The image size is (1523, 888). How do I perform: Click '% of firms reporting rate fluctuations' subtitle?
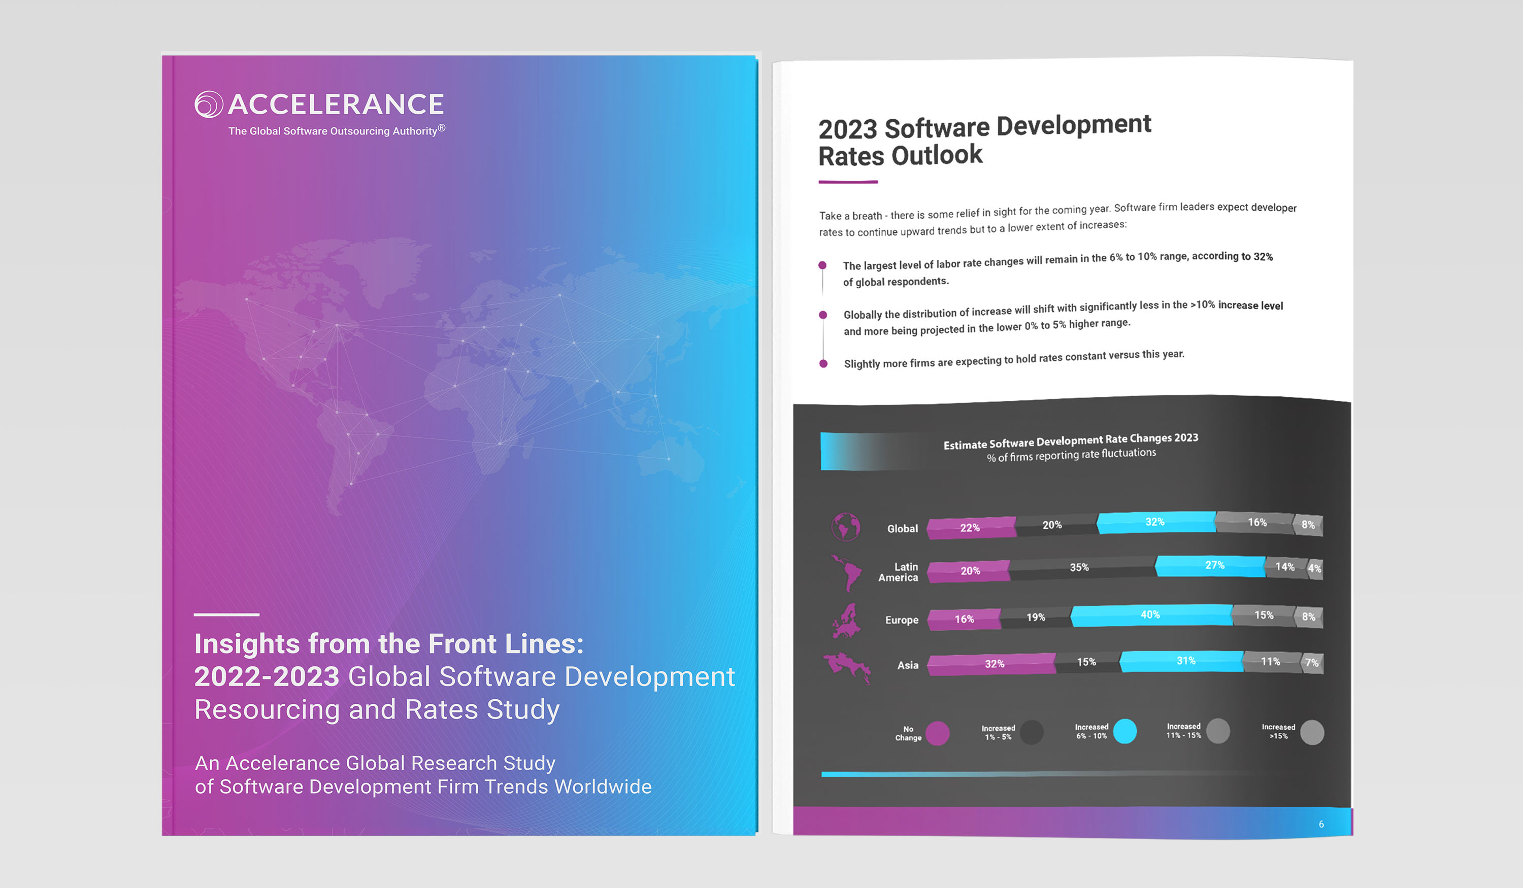(1071, 455)
